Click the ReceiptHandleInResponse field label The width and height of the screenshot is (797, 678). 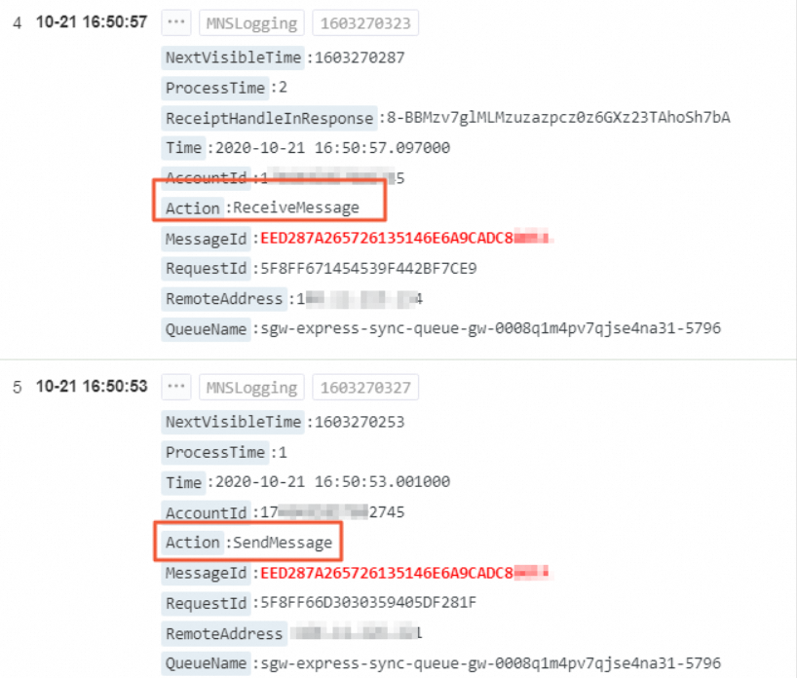coord(269,118)
